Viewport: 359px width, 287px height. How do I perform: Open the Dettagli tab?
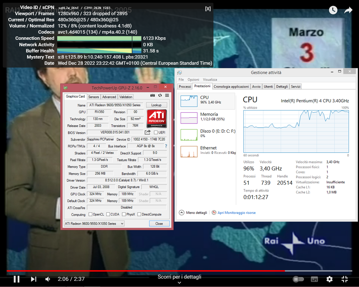tap(282, 86)
